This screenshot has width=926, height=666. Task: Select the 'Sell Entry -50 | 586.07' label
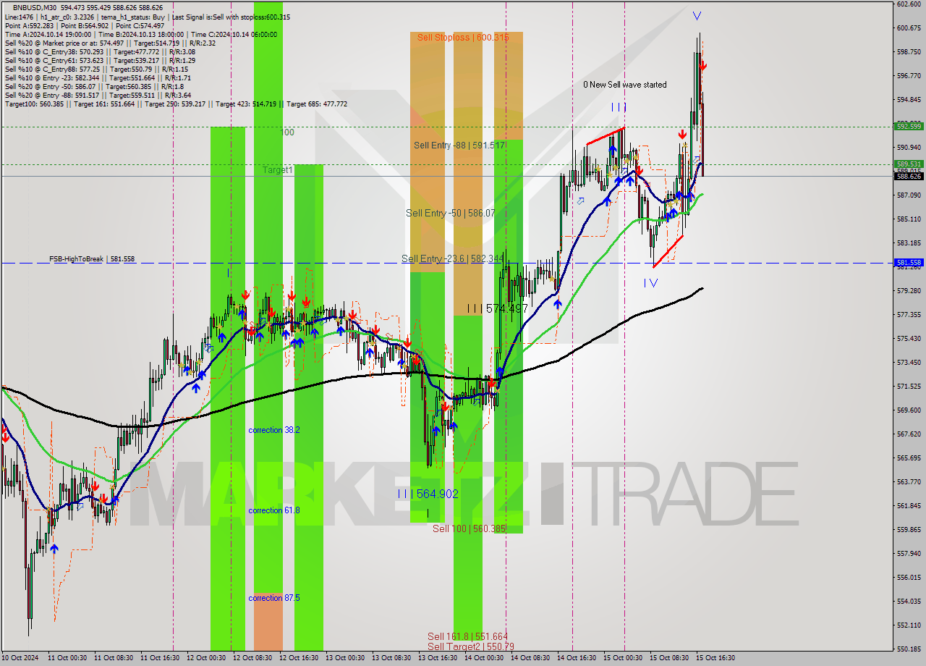(x=451, y=213)
